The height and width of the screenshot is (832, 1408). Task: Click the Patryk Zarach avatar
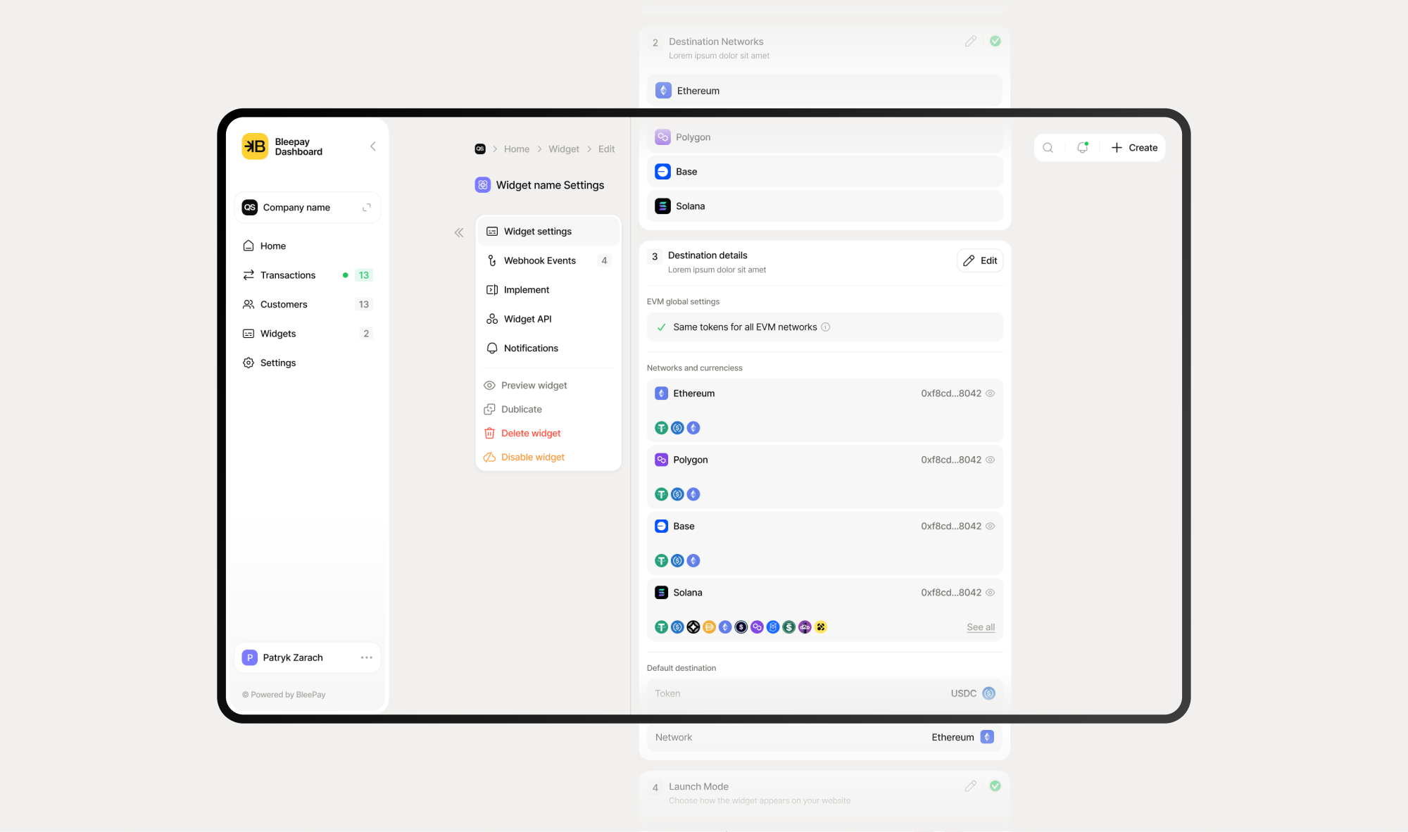click(249, 657)
